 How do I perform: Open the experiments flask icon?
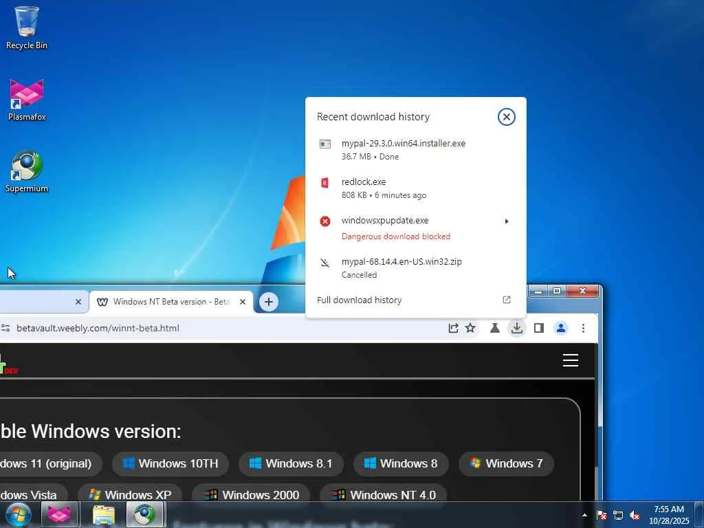[x=495, y=328]
